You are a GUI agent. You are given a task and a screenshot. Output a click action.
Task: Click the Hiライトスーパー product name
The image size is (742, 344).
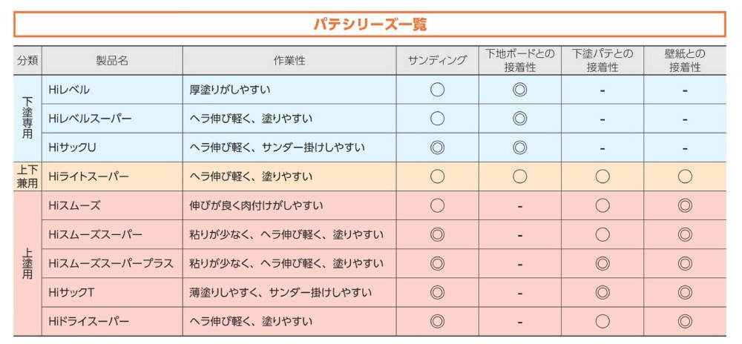[88, 176]
